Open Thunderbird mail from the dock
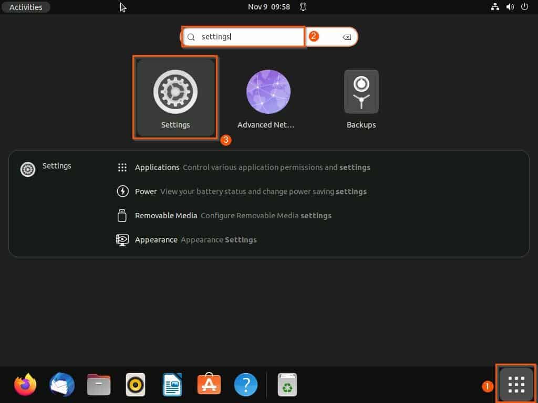 tap(61, 384)
